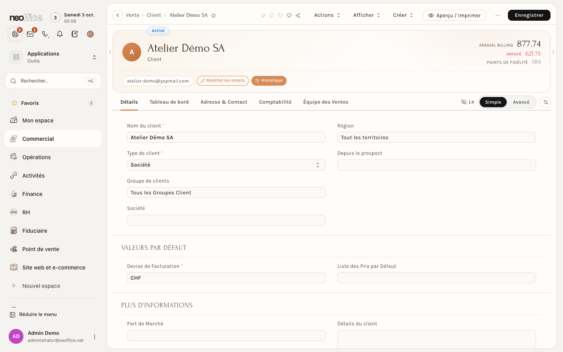Click the round brown avatar icon

(90, 34)
